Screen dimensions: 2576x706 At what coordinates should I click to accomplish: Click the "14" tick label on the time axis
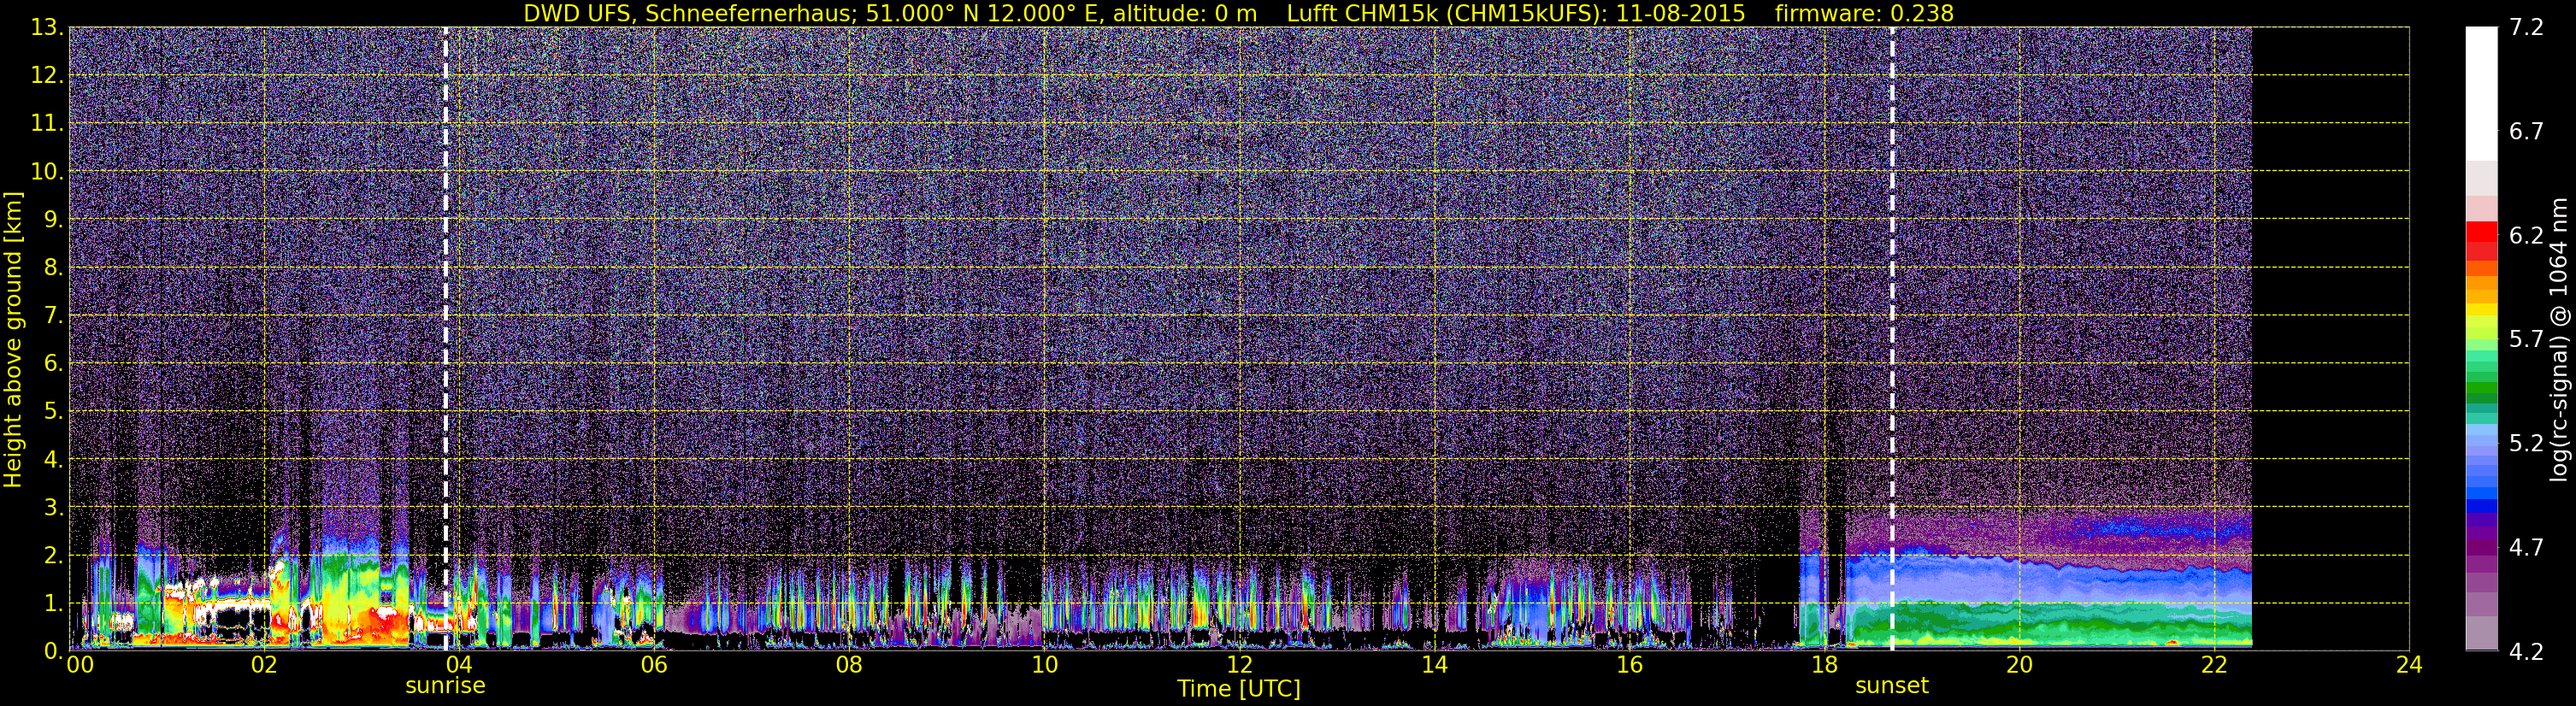click(1434, 666)
